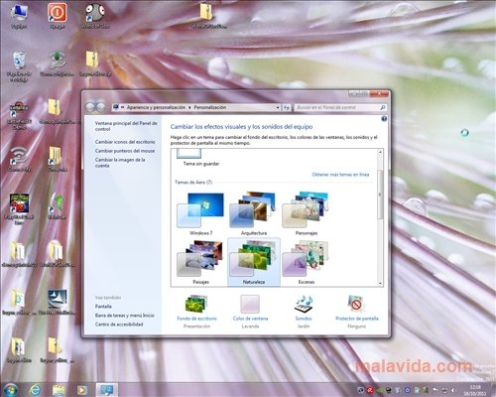Screen dimensions: 496x397
Task: Click the blue circular tray icon
Action: coord(408,391)
